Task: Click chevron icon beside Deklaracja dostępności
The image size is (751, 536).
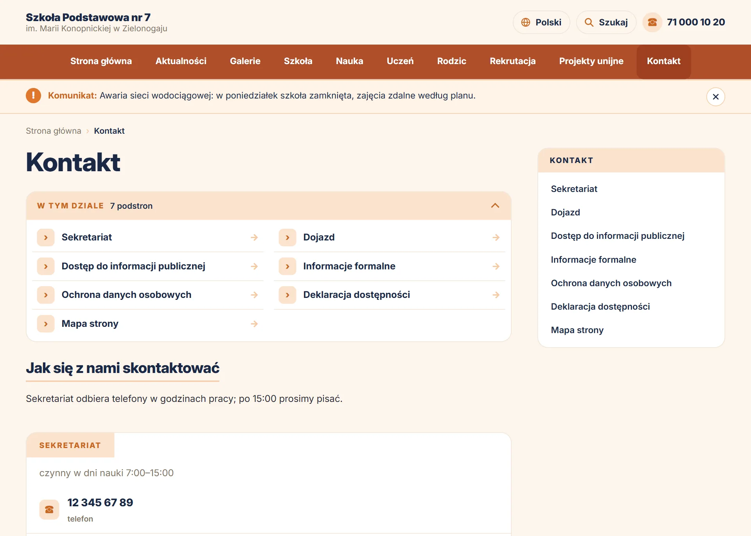Action: 287,295
